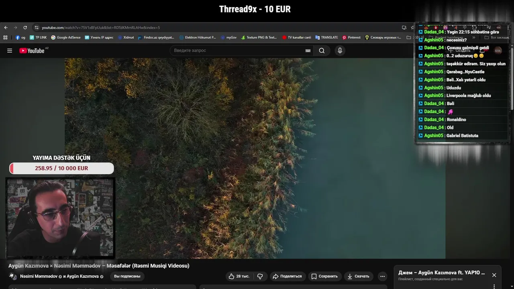Click the browser forward arrow
This screenshot has width=514, height=289.
(x=15, y=28)
